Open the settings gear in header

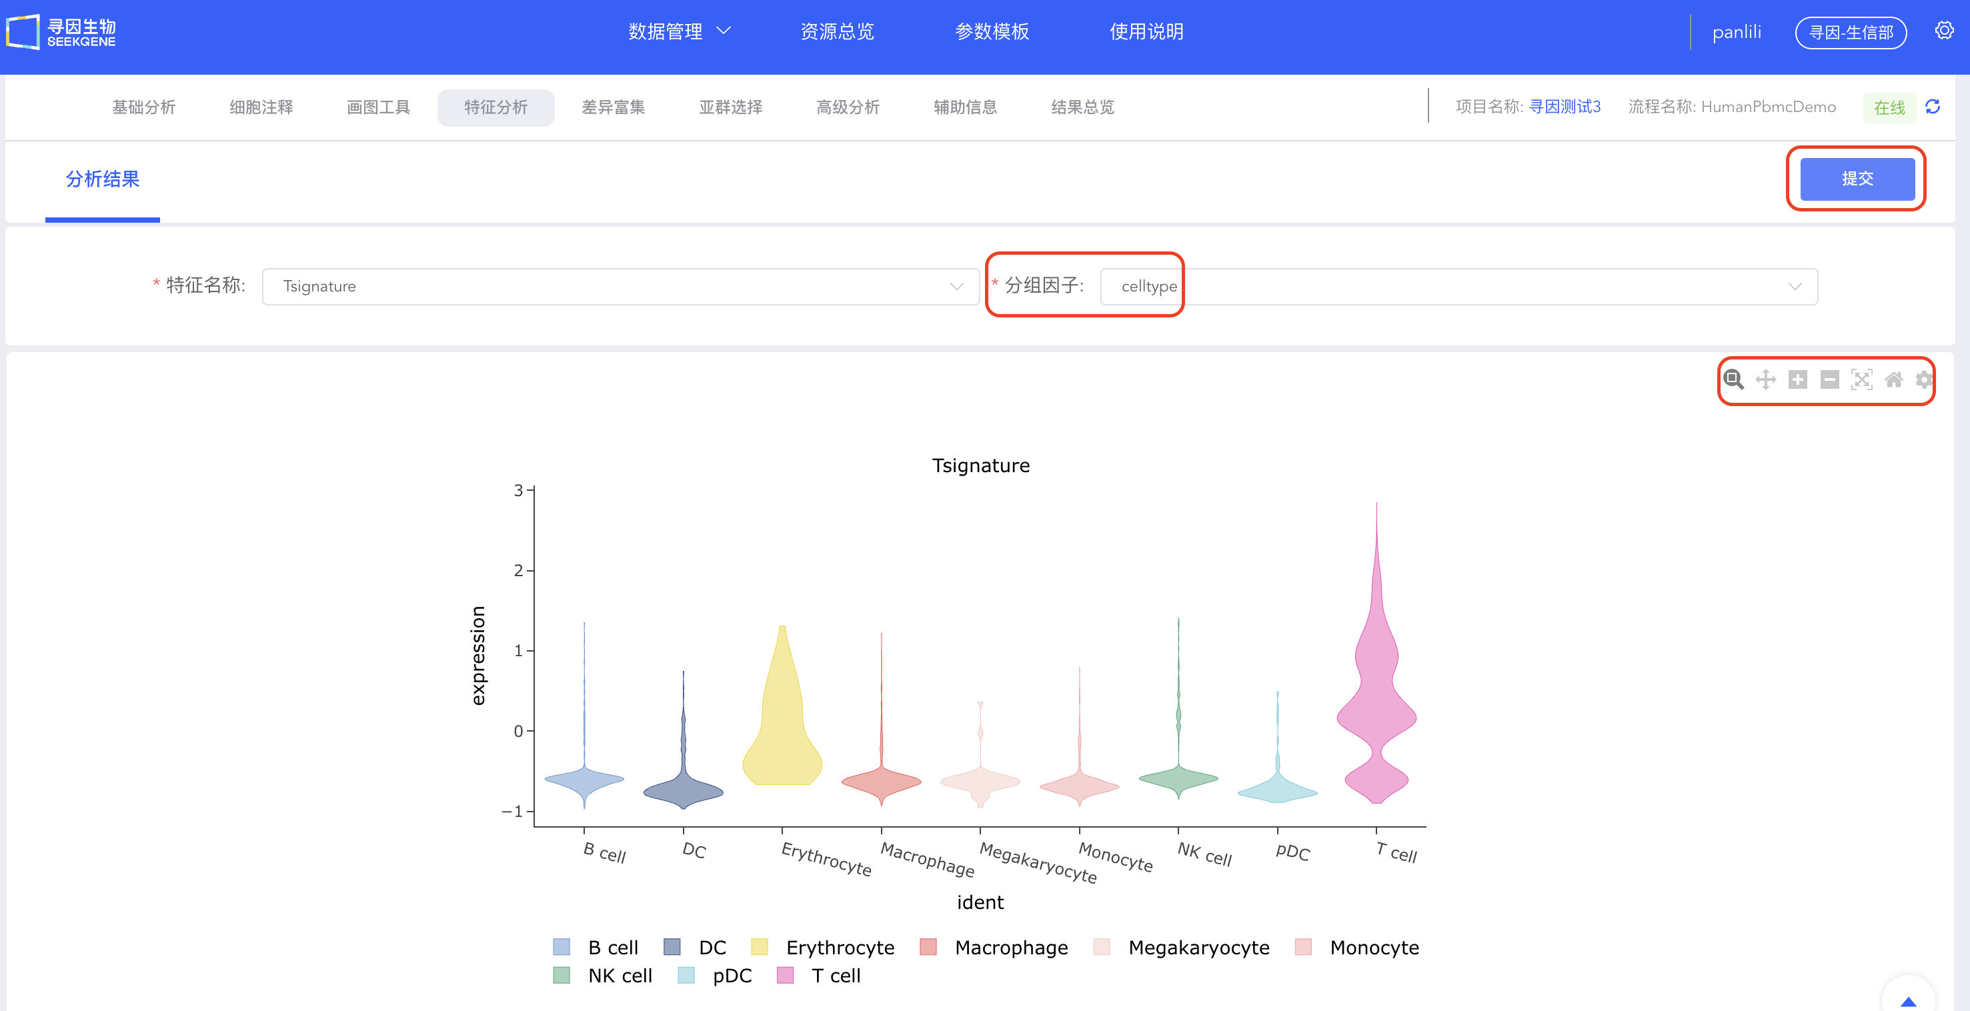pyautogui.click(x=1944, y=31)
